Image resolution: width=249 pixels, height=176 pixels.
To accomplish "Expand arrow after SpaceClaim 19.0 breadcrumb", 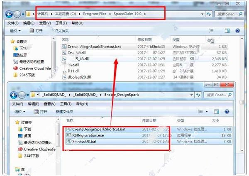I will click(145, 14).
